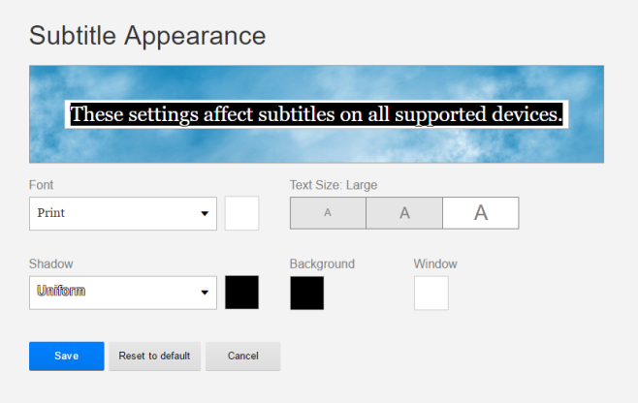This screenshot has width=638, height=403.
Task: Open the black shadow color swatch
Action: pos(241,292)
